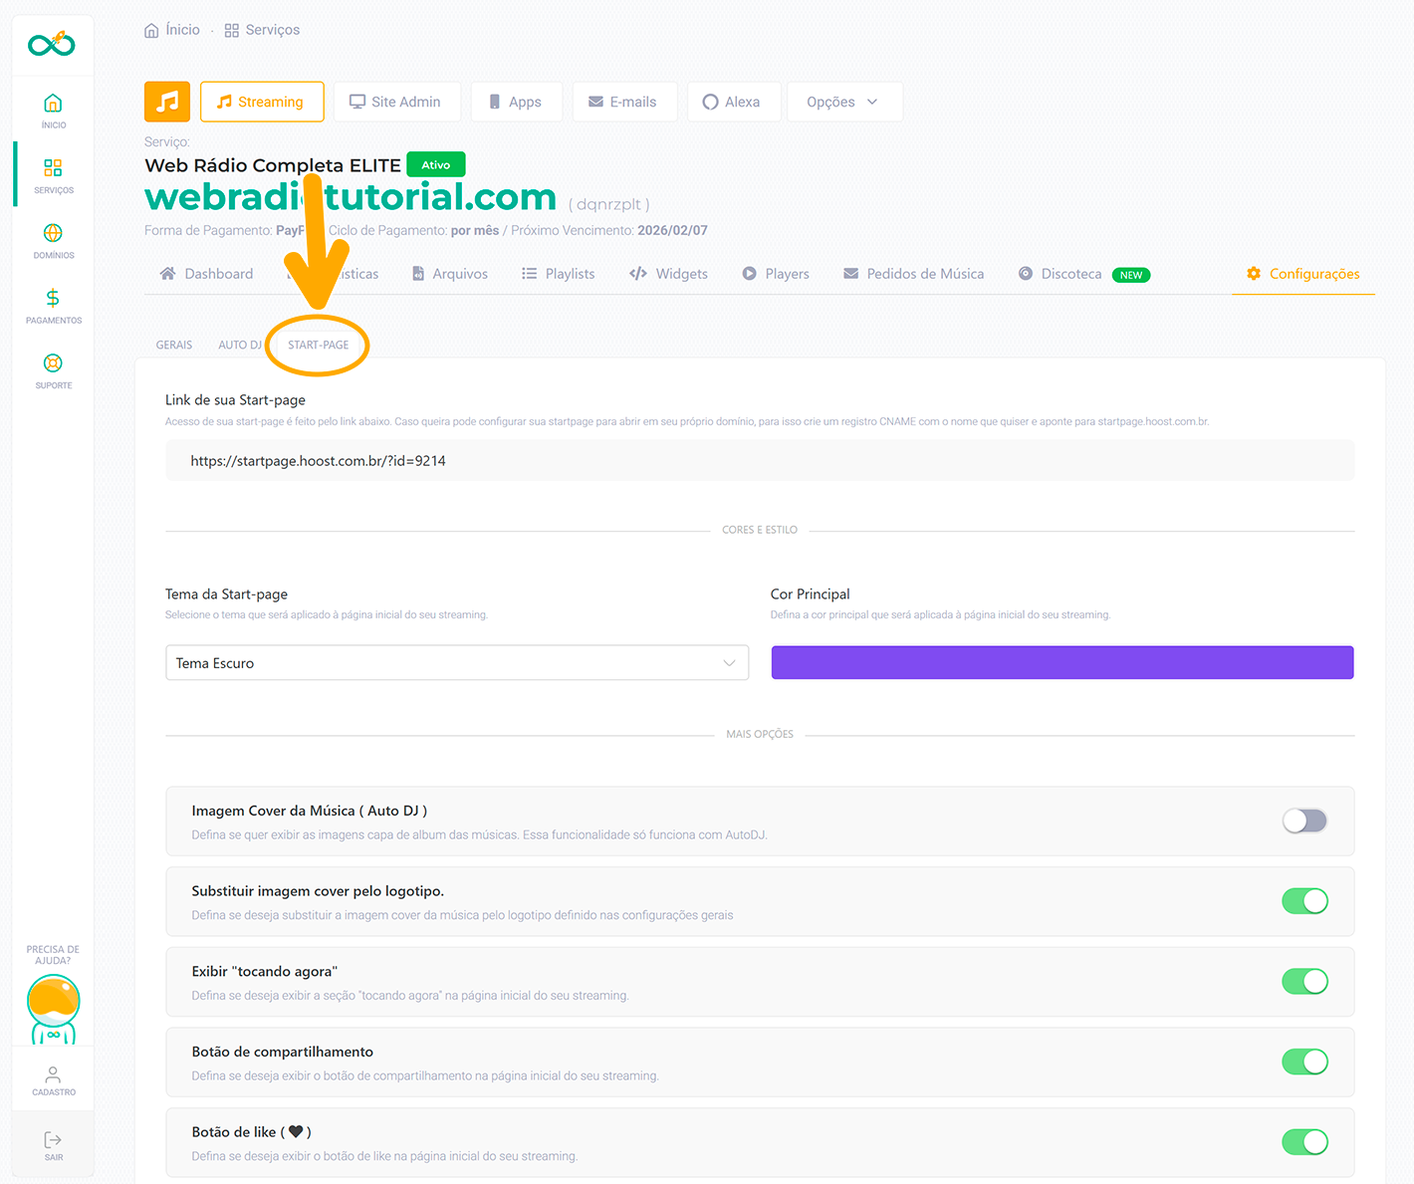Enable Imagem Cover da Música toggle
The height and width of the screenshot is (1184, 1414).
(1304, 821)
